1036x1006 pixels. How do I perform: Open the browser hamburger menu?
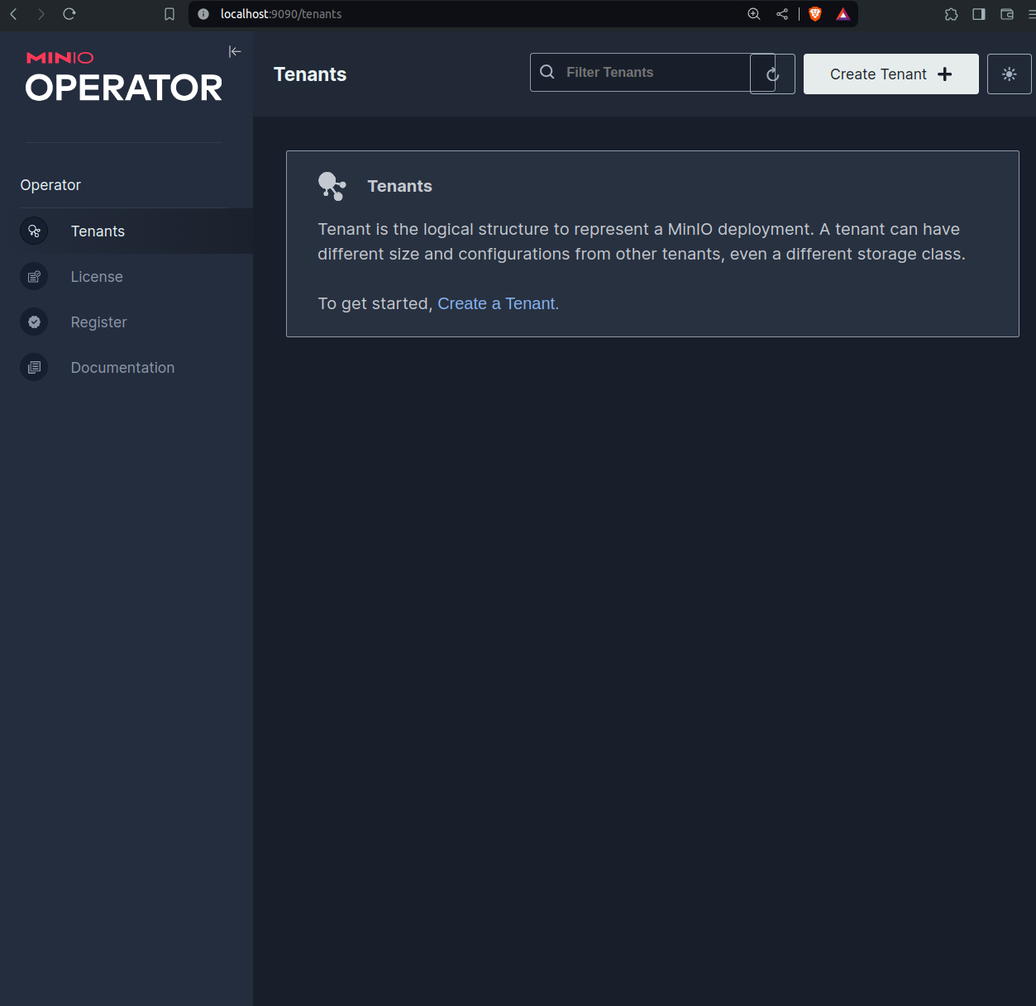click(1031, 14)
